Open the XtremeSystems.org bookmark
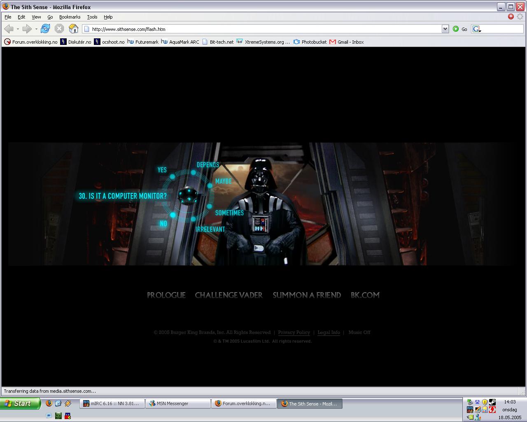The image size is (527, 422). (x=263, y=42)
